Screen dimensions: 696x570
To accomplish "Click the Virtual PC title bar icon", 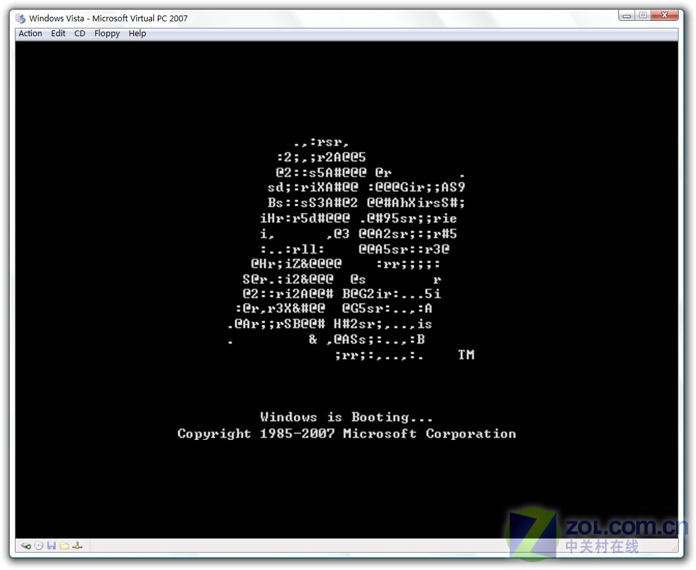I will 21,18.
